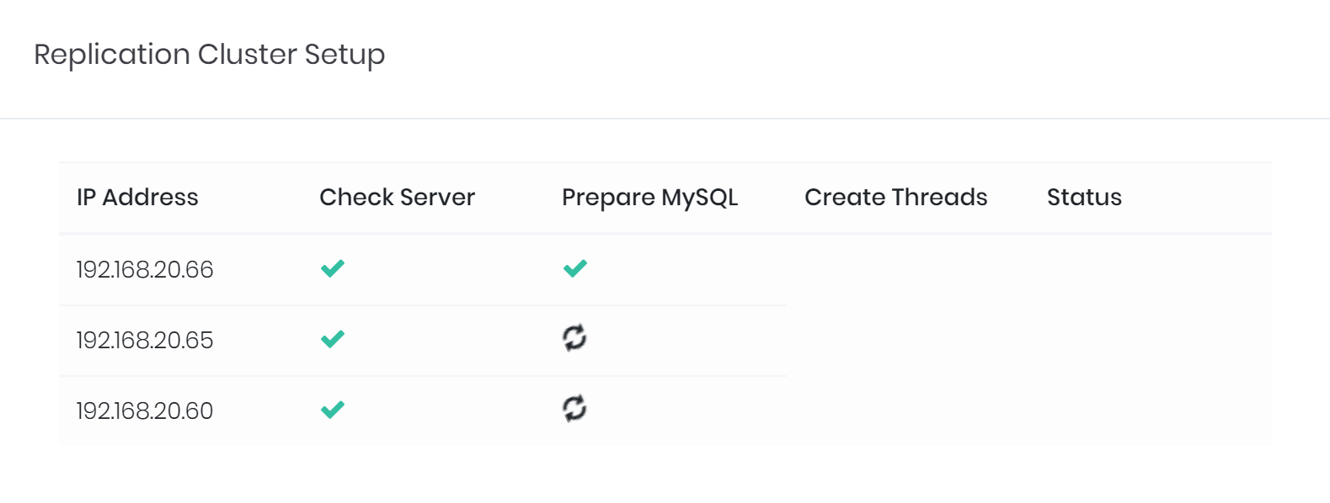Click IP address 192.168.20.66

[145, 269]
